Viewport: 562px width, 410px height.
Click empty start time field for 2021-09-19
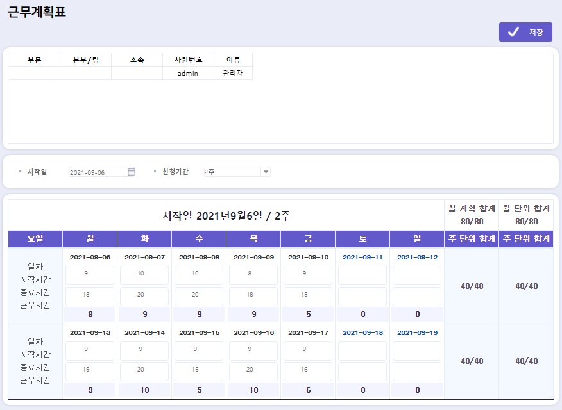coord(417,350)
